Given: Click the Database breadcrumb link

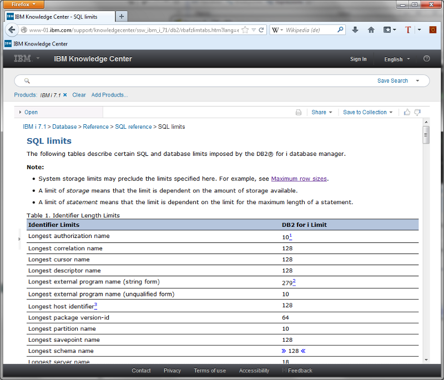Looking at the screenshot, I should pyautogui.click(x=64, y=126).
